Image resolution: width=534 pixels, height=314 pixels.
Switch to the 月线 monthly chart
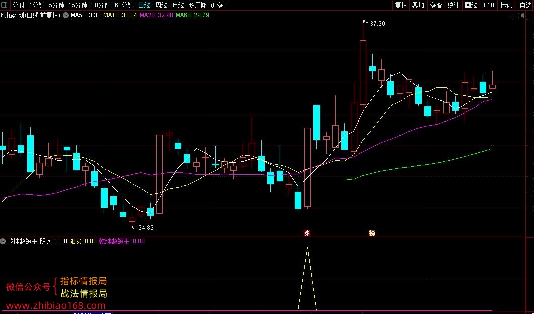tap(178, 5)
